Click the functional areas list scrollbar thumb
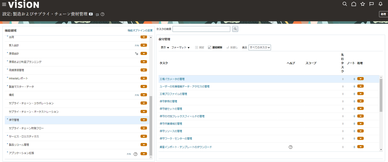This screenshot has height=162, width=388. pyautogui.click(x=151, y=126)
